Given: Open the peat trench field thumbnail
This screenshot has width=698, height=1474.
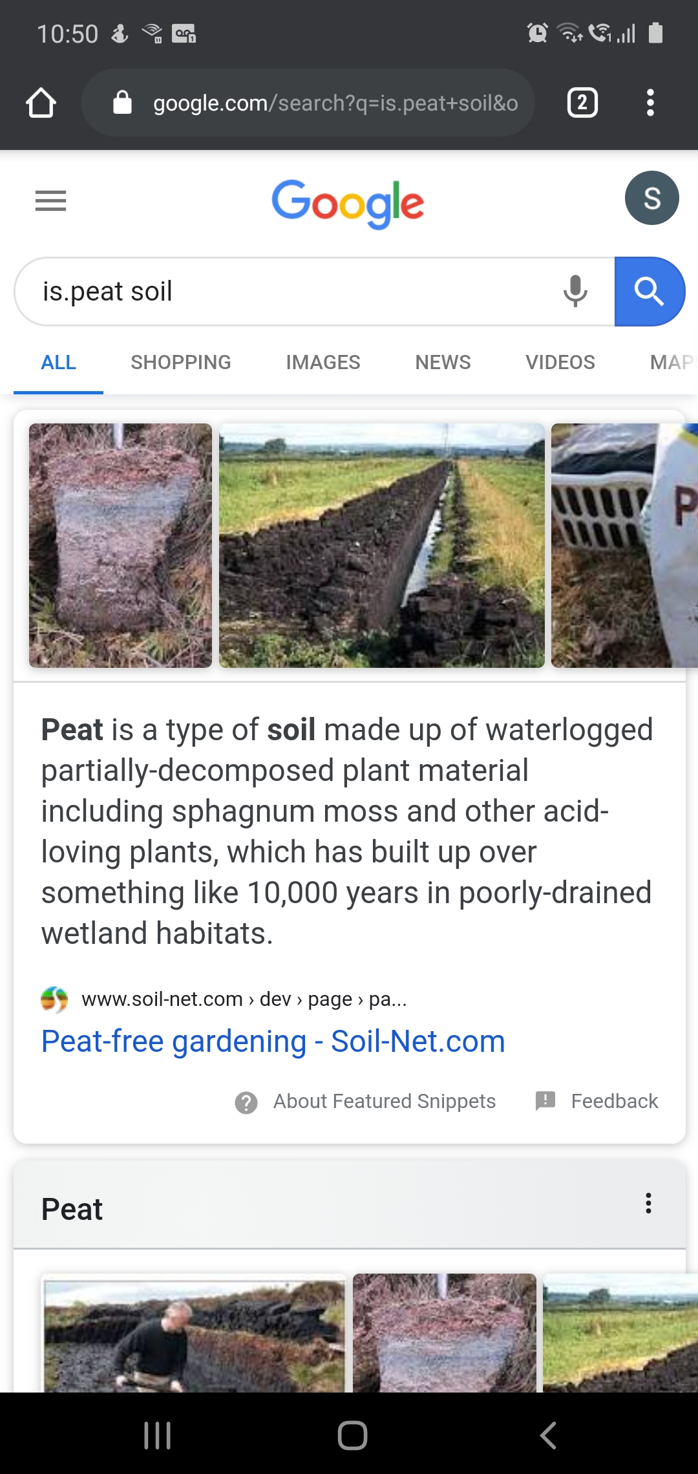Looking at the screenshot, I should coord(381,545).
